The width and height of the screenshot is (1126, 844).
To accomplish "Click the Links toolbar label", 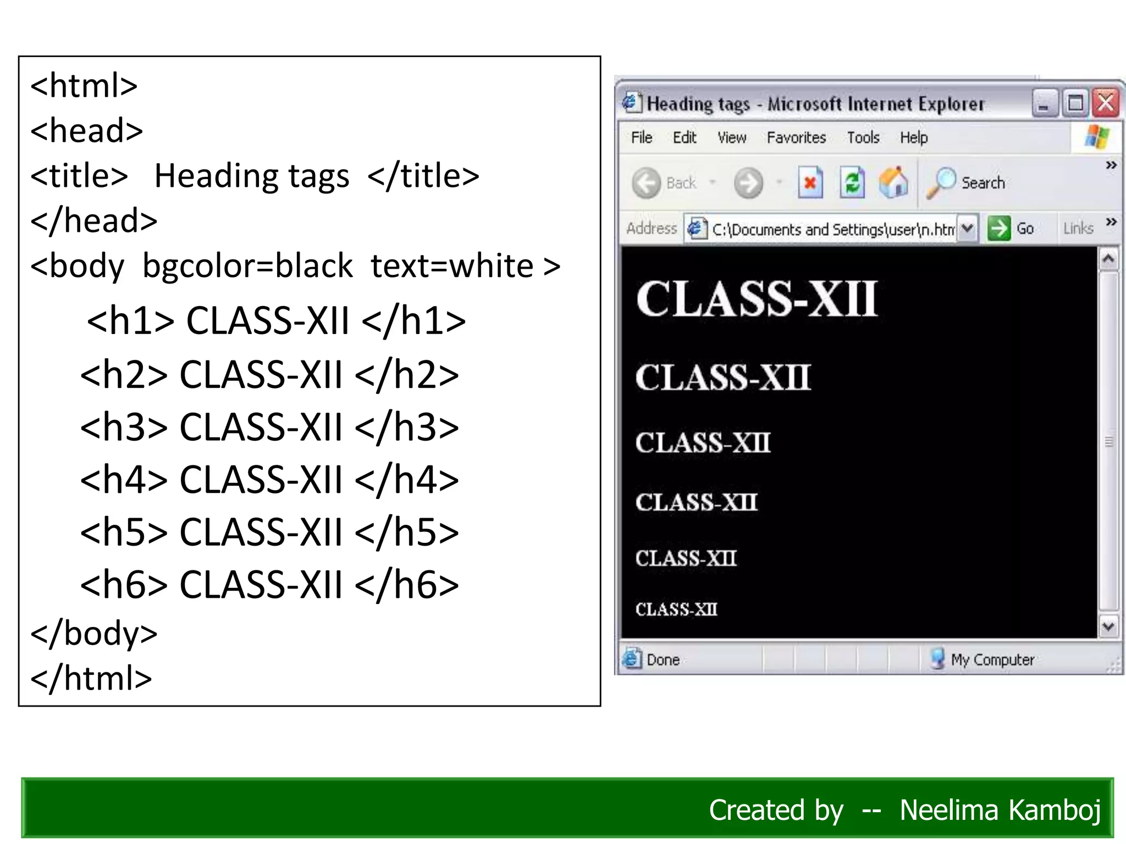I will coord(1078,228).
